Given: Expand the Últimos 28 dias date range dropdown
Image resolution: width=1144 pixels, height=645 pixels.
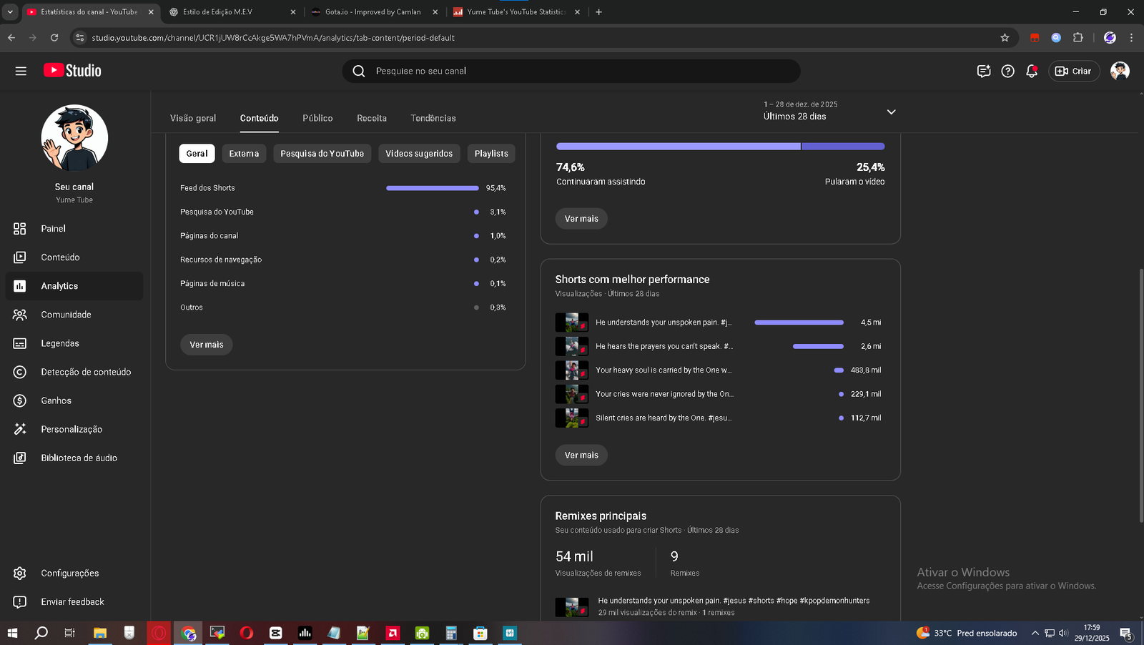Looking at the screenshot, I should [x=891, y=112].
